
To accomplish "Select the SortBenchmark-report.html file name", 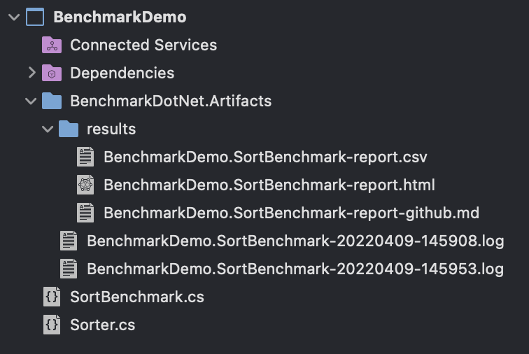I will 269,185.
